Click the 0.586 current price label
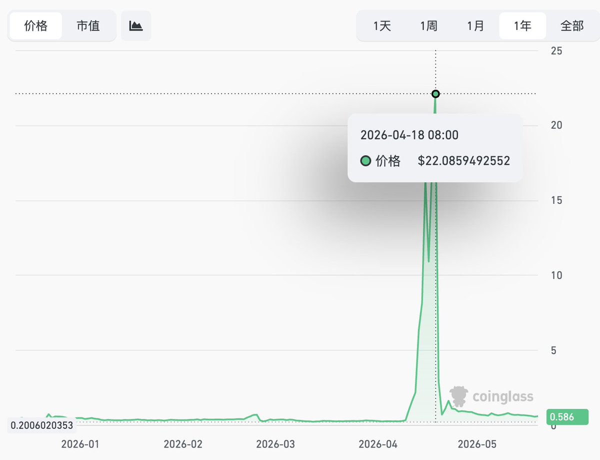The width and height of the screenshot is (600, 460). (567, 416)
